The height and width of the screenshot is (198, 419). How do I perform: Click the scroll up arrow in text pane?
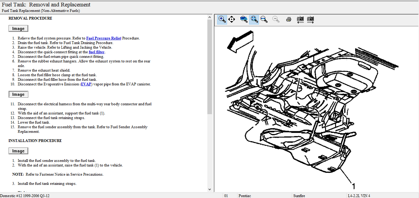click(210, 17)
